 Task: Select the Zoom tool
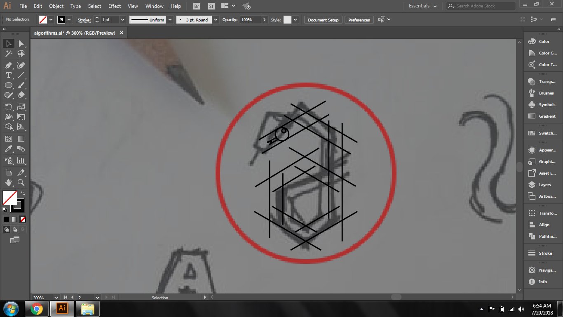click(x=21, y=182)
